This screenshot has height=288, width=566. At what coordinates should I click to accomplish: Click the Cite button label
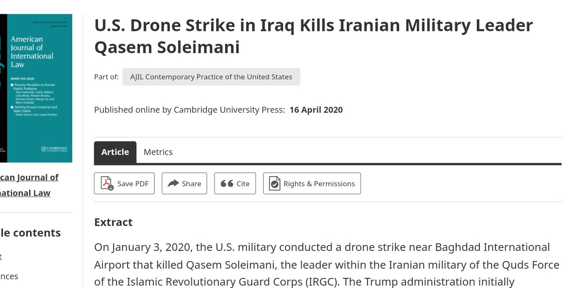click(x=243, y=184)
